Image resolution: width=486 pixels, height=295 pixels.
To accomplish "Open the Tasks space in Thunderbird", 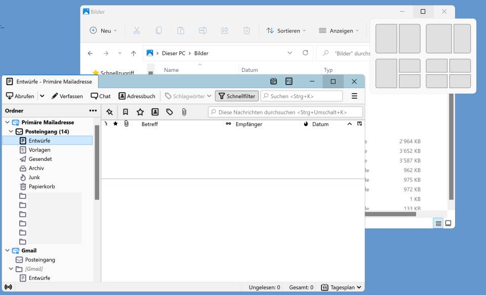I will (x=289, y=81).
